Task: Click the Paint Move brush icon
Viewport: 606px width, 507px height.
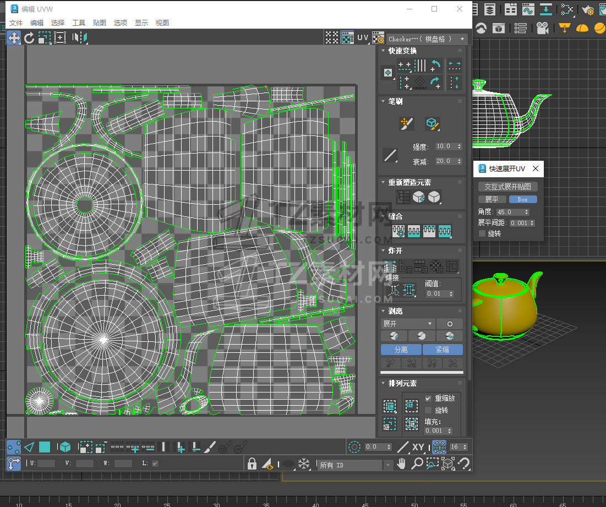Action: point(407,124)
